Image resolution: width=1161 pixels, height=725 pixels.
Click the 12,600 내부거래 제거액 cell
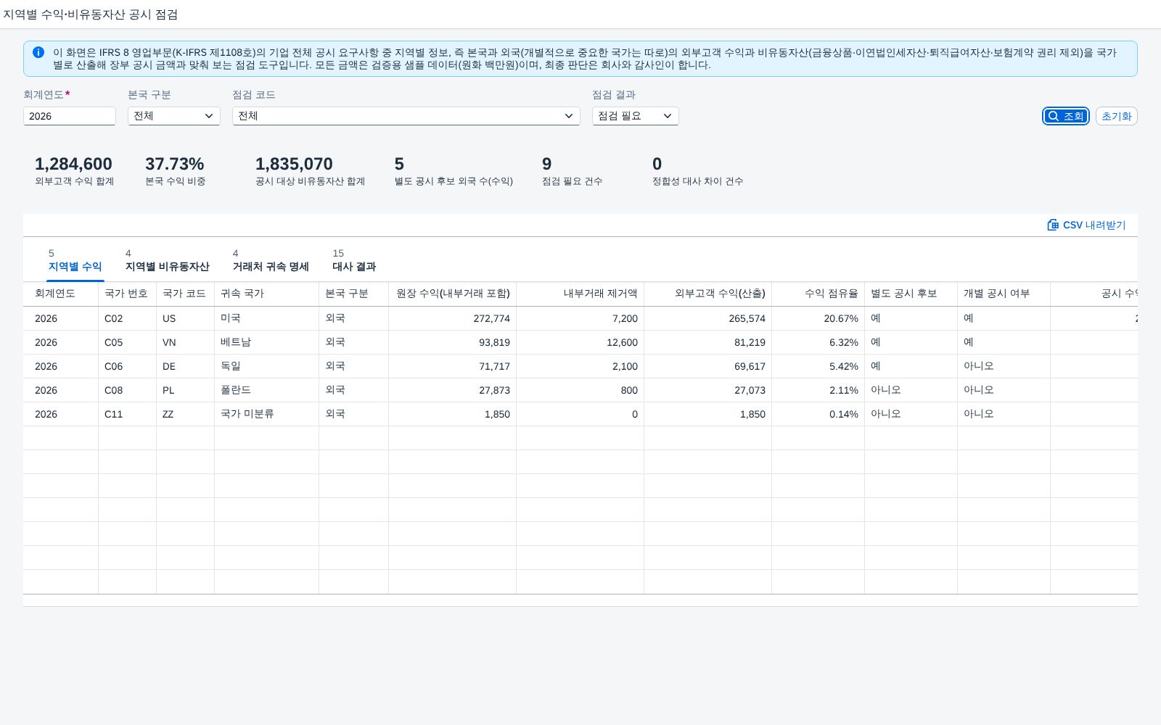(580, 342)
